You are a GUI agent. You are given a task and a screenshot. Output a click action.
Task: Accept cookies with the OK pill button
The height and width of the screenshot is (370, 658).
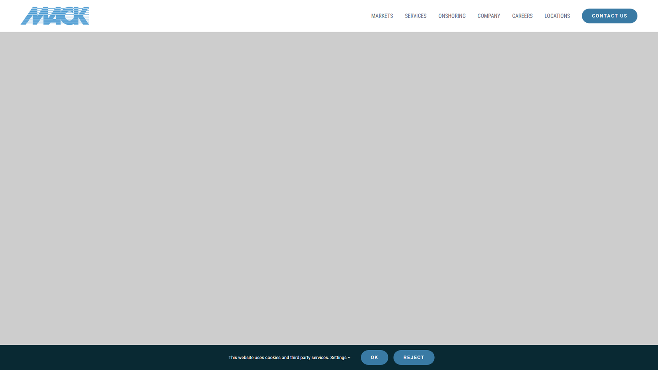pyautogui.click(x=374, y=358)
